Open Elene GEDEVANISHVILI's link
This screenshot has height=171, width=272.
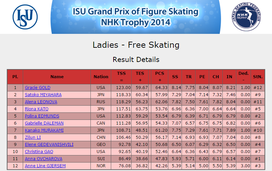click(x=49, y=144)
